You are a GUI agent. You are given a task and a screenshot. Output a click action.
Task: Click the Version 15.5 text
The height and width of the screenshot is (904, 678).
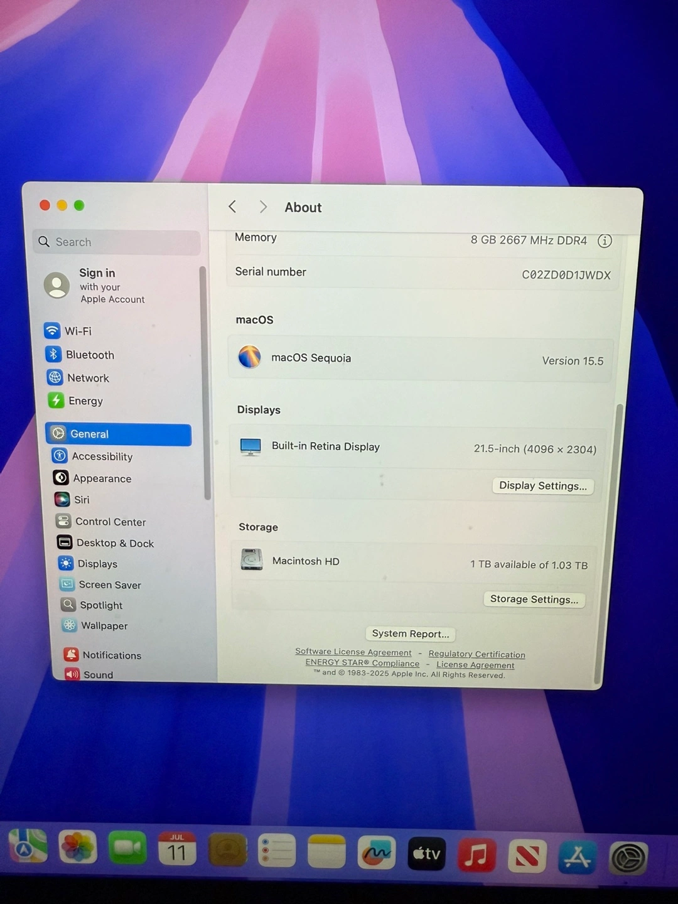(573, 361)
